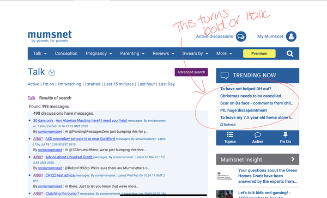Open 'To leave my 7.5 year old home alone' thread
Image resolution: width=327 pixels, height=198 pixels.
257,117
